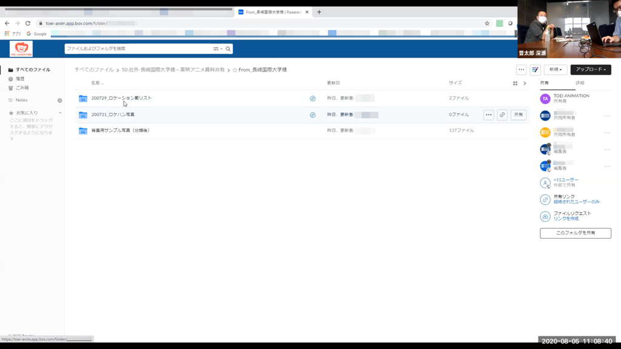Image resolution: width=621 pixels, height=349 pixels.
Task: Toggle the search filter options icon
Action: click(x=216, y=48)
